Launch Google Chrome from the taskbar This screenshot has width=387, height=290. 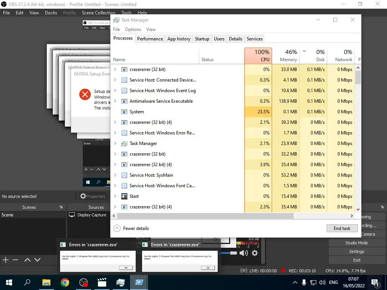click(65, 282)
